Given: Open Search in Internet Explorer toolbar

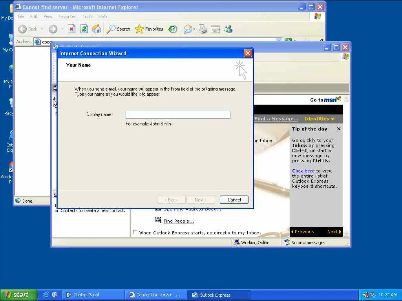Looking at the screenshot, I should point(119,29).
